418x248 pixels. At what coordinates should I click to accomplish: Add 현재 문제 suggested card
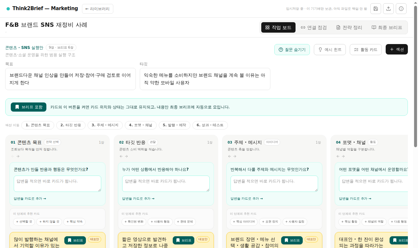pos(185,222)
